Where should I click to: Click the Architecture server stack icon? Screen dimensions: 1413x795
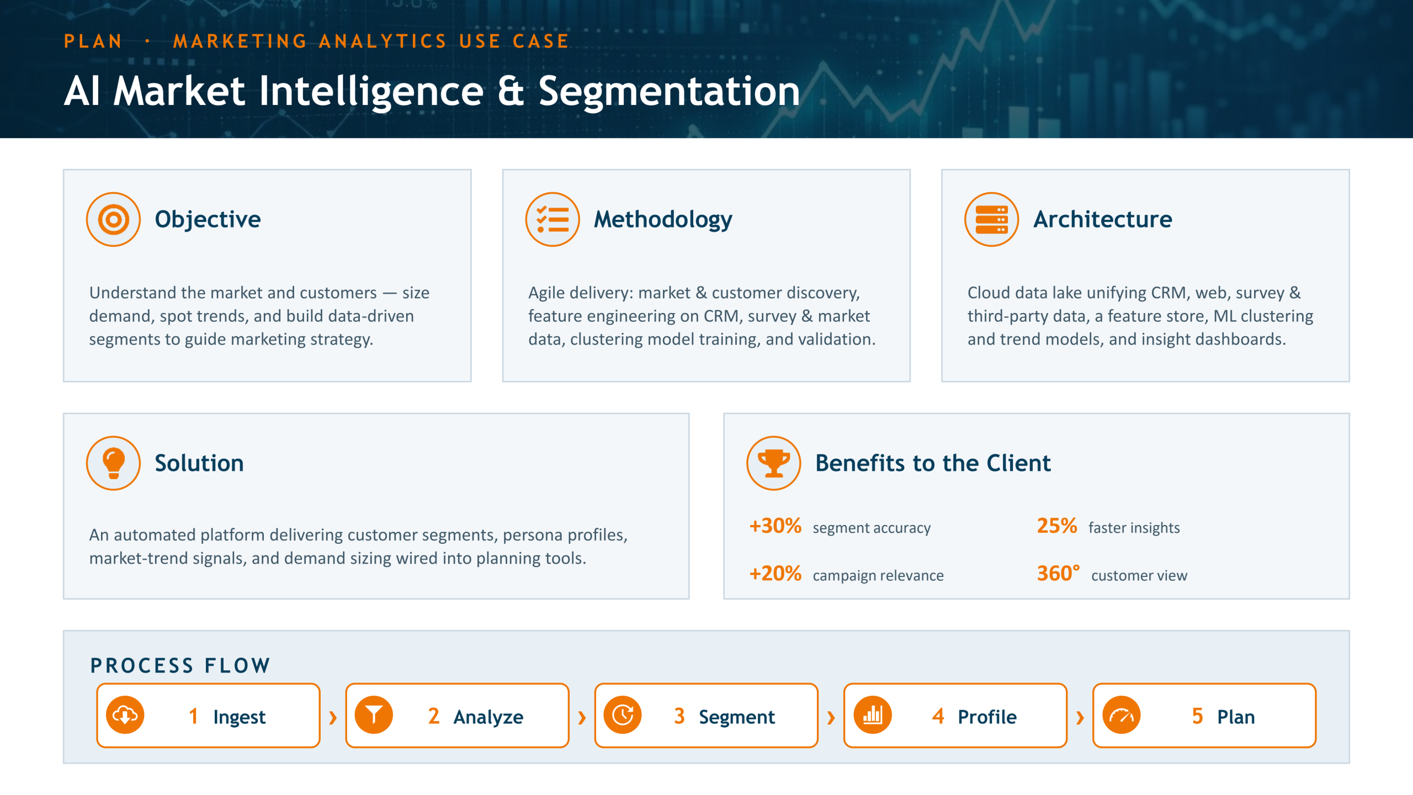point(991,219)
